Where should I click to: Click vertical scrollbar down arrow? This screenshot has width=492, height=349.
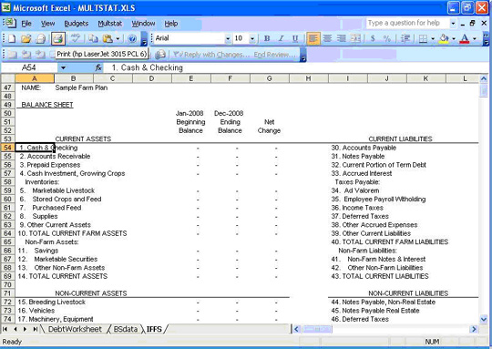[x=484, y=319]
